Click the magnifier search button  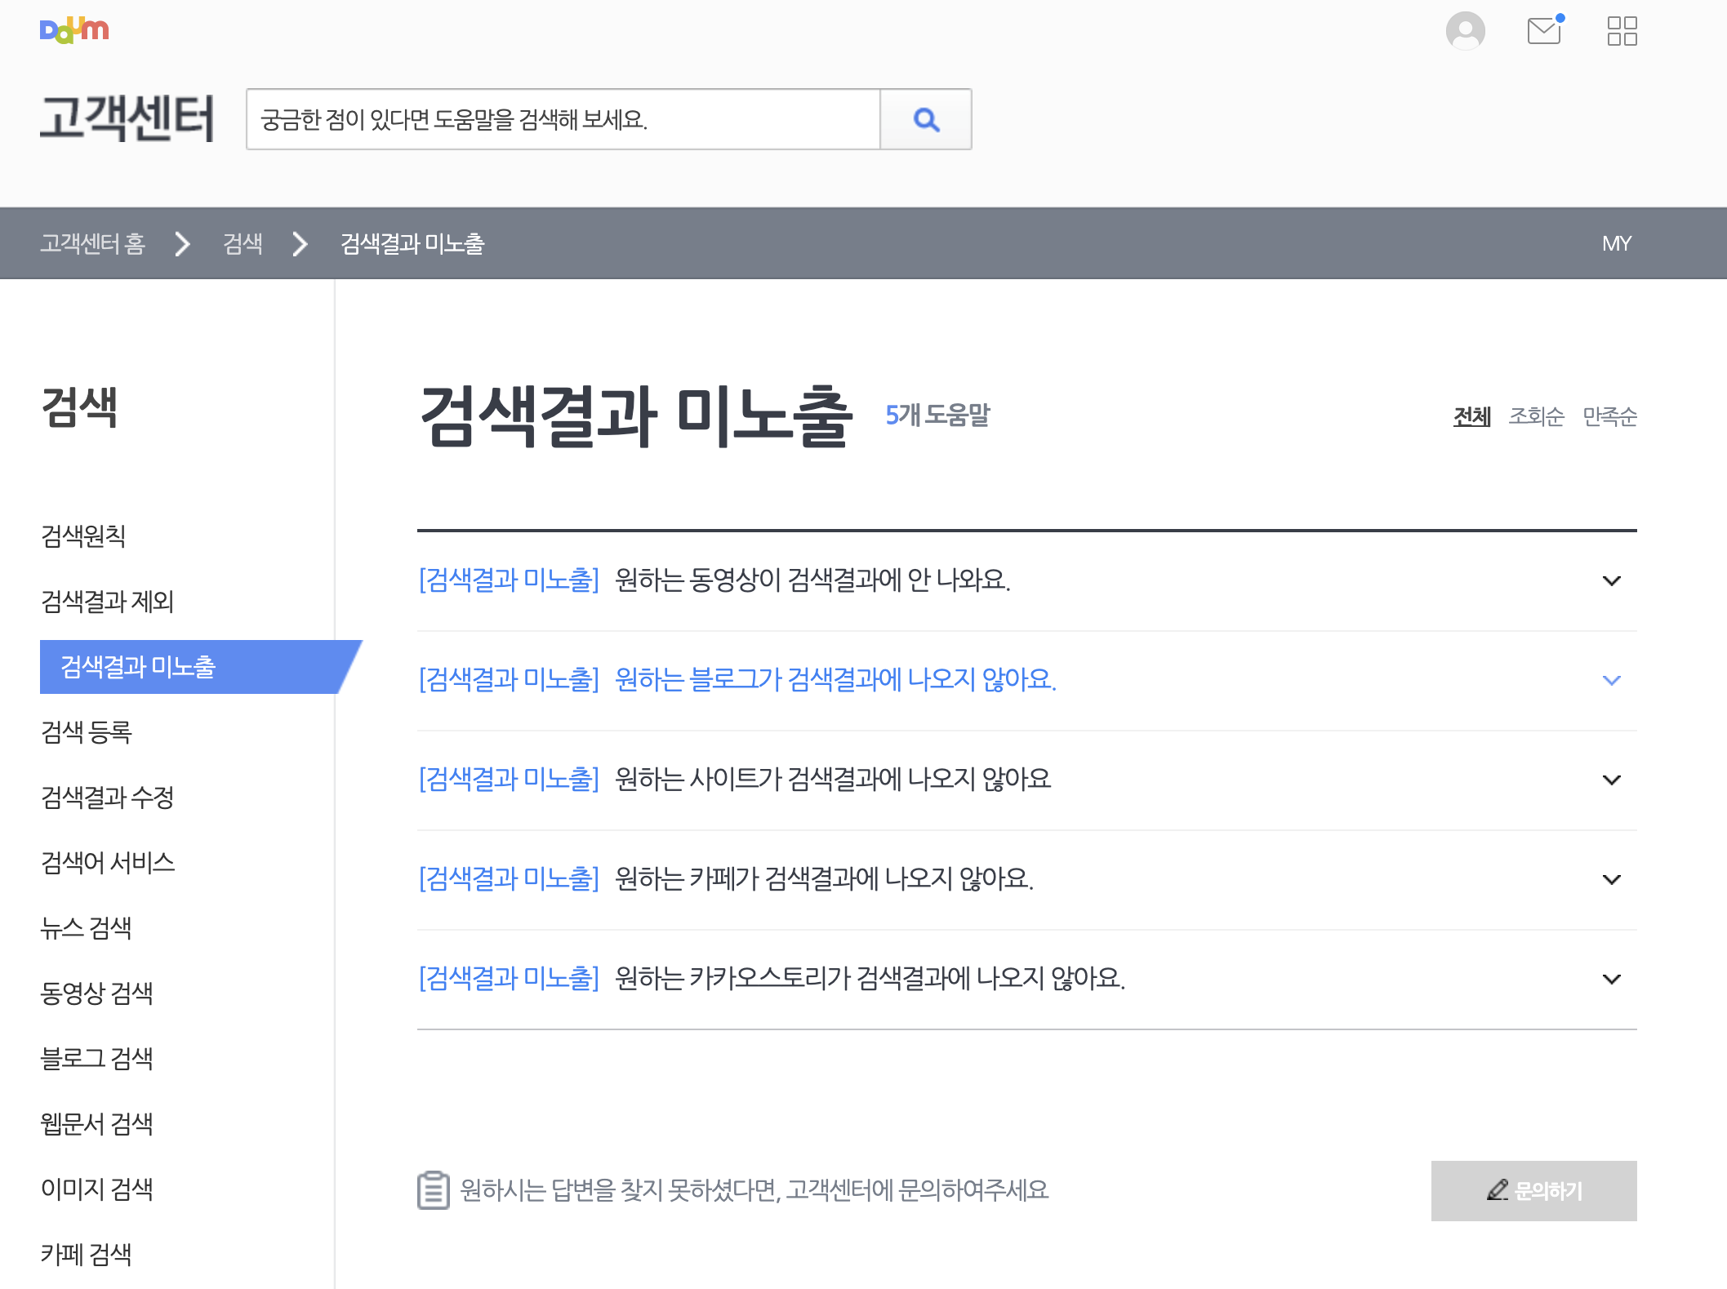coord(926,120)
